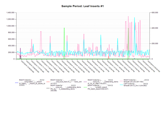165x117 pixels.
Task: Click x-axis label 10/27/2014 1:52:00 PM
Action: [124, 66]
